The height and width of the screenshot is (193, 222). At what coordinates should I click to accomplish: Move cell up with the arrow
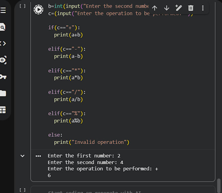[155, 8]
